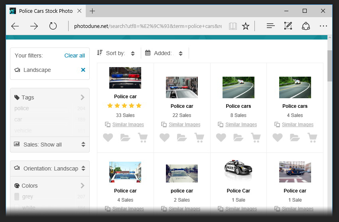This screenshot has height=222, width=339.
Task: Open the Sales: Show all dropdown
Action: pyautogui.click(x=50, y=145)
